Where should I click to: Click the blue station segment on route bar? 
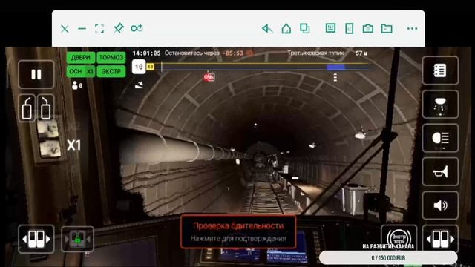pyautogui.click(x=335, y=67)
